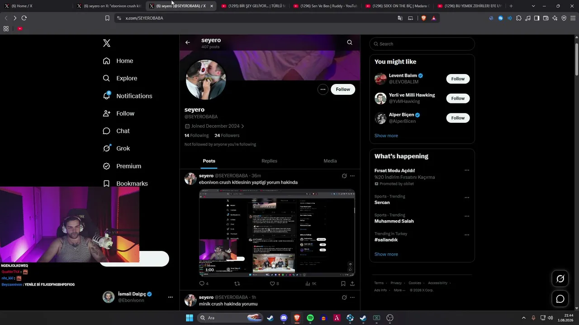
Task: Bookmark this page in the address bar
Action: [107, 18]
